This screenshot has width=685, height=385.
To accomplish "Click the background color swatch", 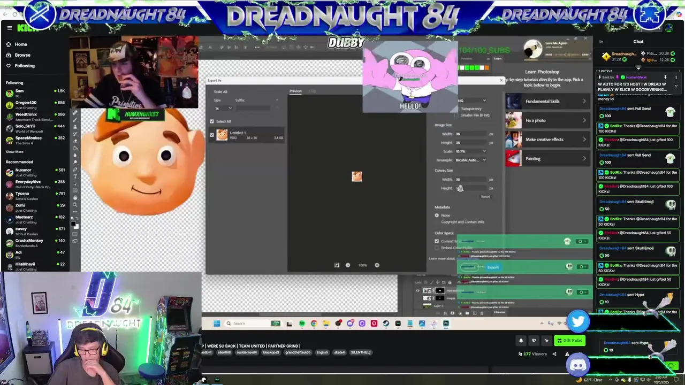I will [77, 227].
